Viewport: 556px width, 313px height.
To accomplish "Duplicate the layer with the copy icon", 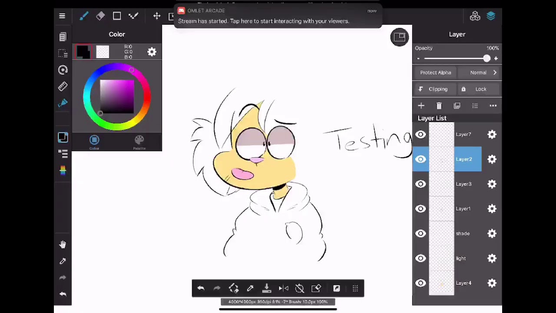I will tap(457, 106).
